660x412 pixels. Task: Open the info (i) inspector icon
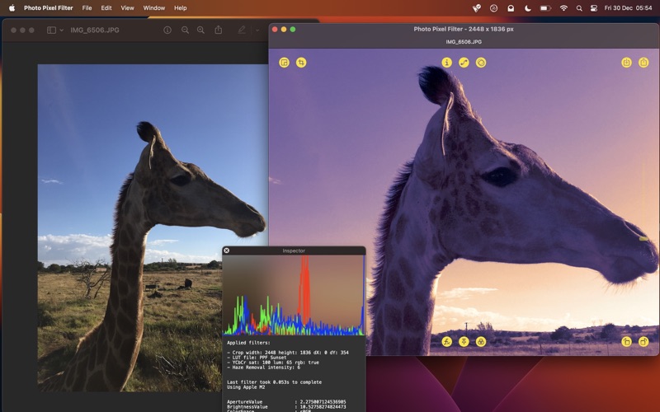tap(446, 63)
